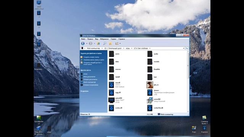244x137 pixels.
Task: Open the Правка menu
Action: 90,39
